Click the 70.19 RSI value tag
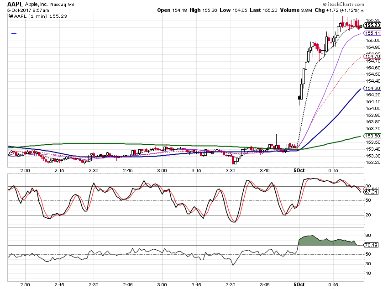The width and height of the screenshot is (388, 289). [x=371, y=245]
